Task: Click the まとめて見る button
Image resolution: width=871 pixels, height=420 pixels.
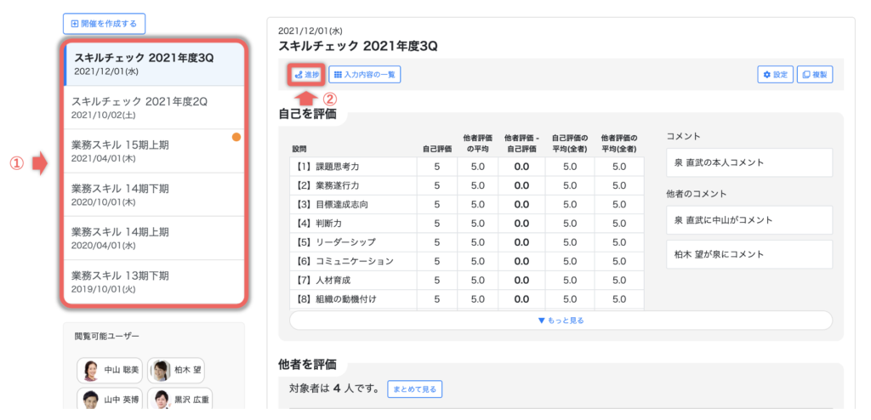Action: click(x=414, y=389)
